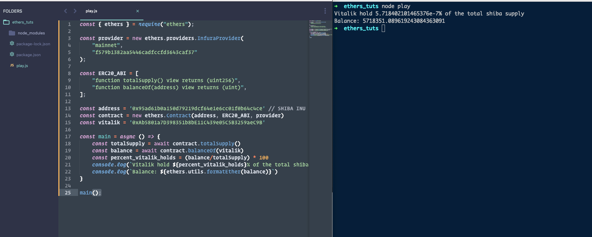This screenshot has width=592, height=237.
Task: Focus the terminal prompt cursor
Action: click(383, 28)
